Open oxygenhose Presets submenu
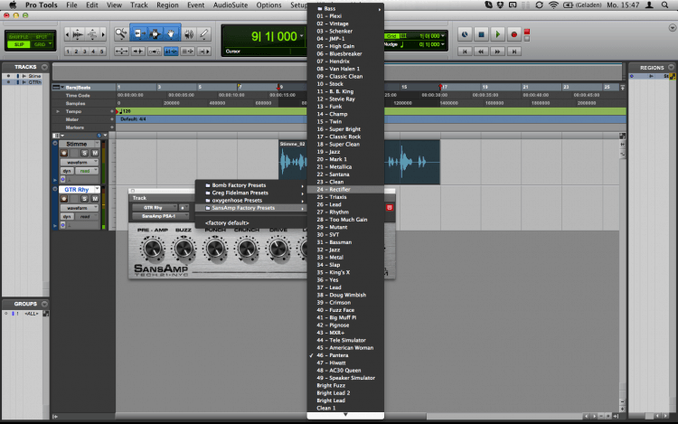Viewport: 678px width, 424px height. click(x=250, y=200)
